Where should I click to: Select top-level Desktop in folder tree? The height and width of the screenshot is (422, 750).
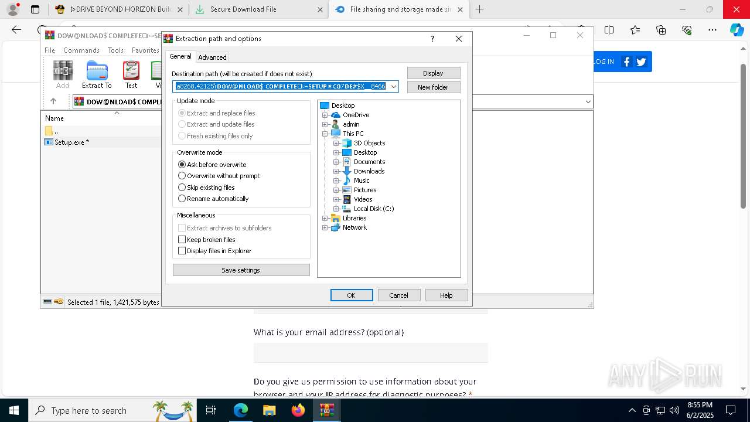click(x=343, y=105)
